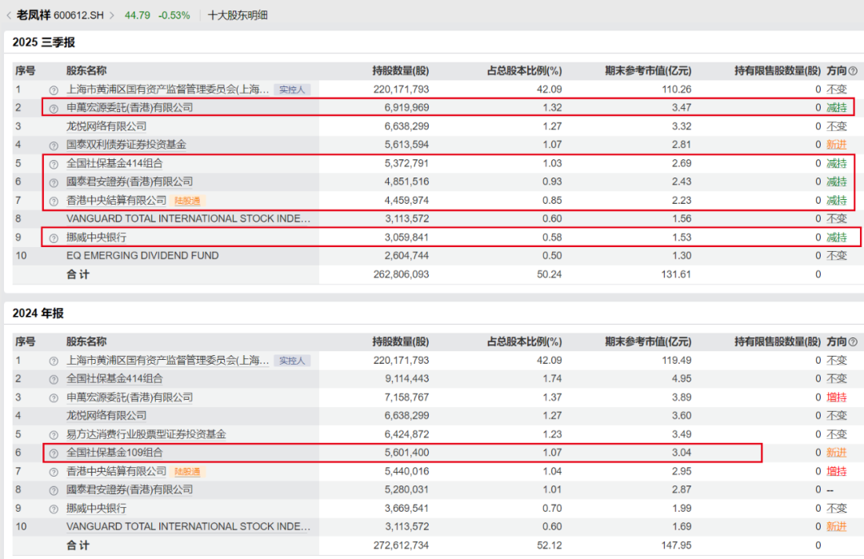Select the 老凤祥 stock name in header

(x=34, y=15)
